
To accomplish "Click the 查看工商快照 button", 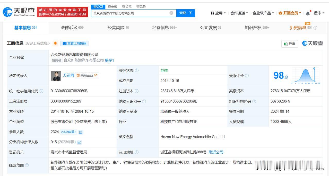I will coord(74,43).
